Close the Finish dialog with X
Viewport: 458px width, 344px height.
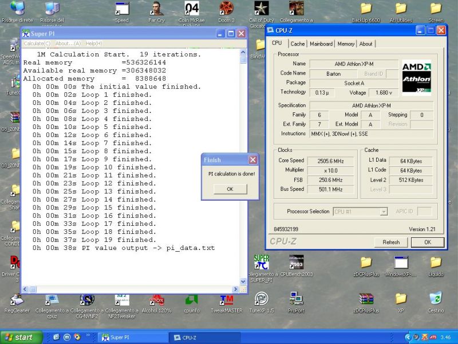[x=253, y=160]
